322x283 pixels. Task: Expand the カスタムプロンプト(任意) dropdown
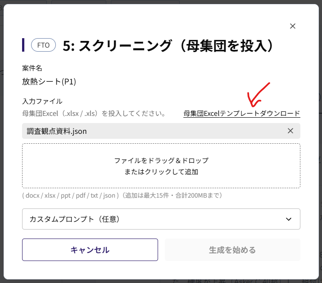[x=161, y=219]
